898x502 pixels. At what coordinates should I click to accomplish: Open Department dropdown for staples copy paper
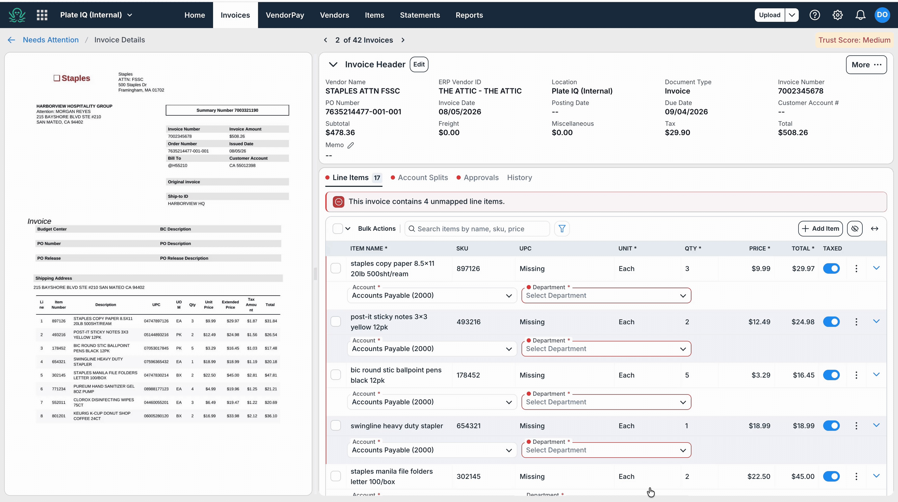pyautogui.click(x=606, y=296)
